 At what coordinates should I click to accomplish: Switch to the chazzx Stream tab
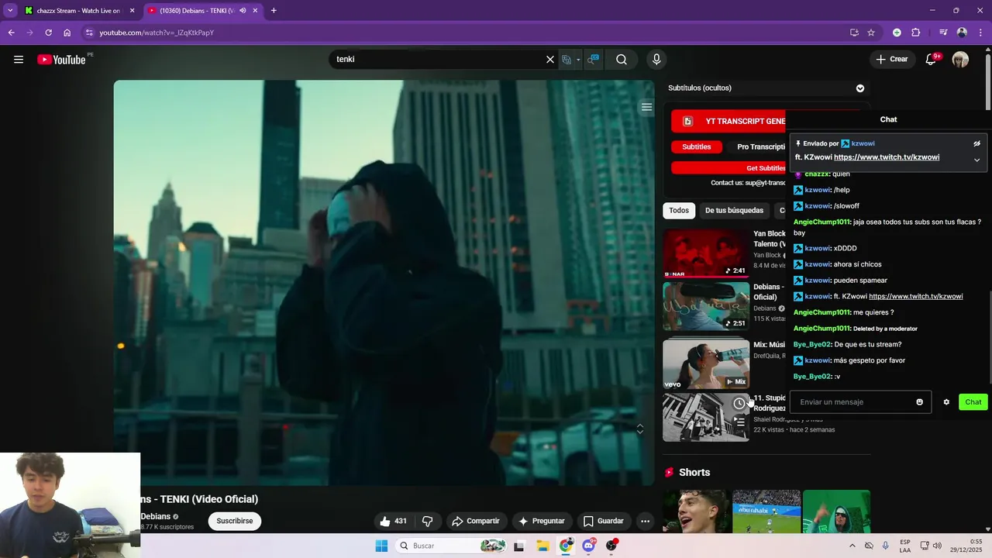(x=80, y=10)
